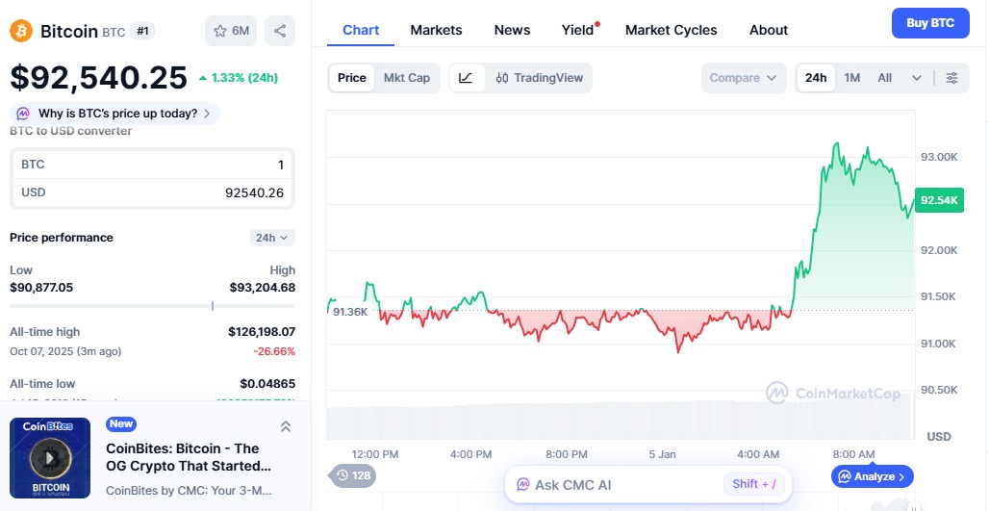This screenshot has height=511, width=989.
Task: Open the Market Cycles tab
Action: (671, 30)
